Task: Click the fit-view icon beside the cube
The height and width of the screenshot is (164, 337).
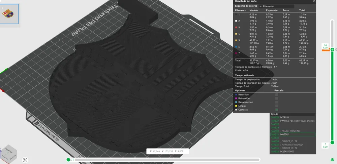Action: point(25,160)
